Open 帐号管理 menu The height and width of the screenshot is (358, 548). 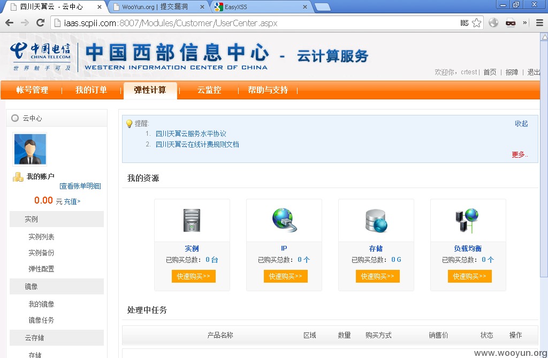click(32, 90)
